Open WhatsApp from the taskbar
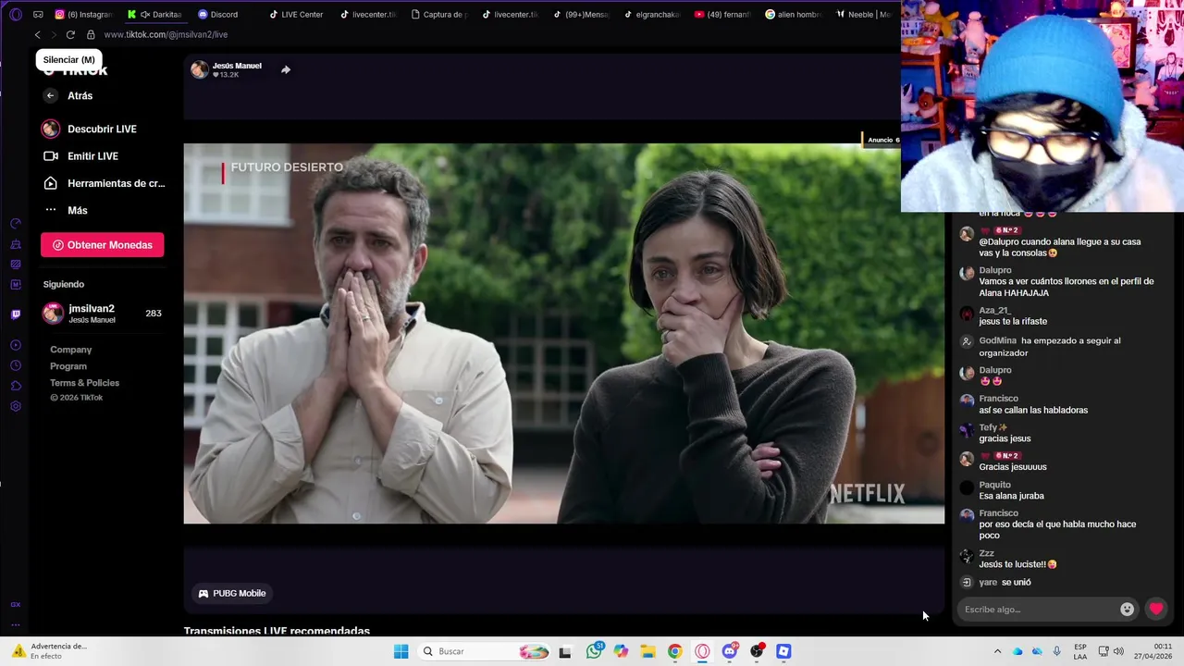This screenshot has width=1184, height=666. coord(595,651)
